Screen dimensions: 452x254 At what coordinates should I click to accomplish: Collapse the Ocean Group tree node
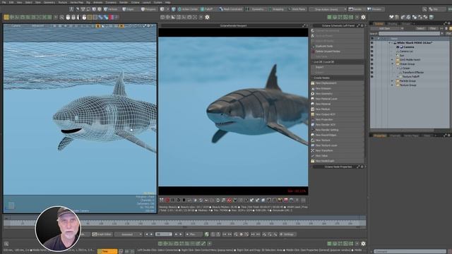coord(393,64)
